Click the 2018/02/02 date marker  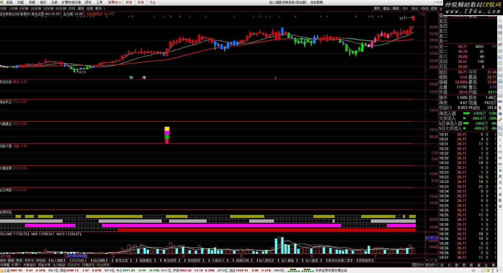[77, 256]
